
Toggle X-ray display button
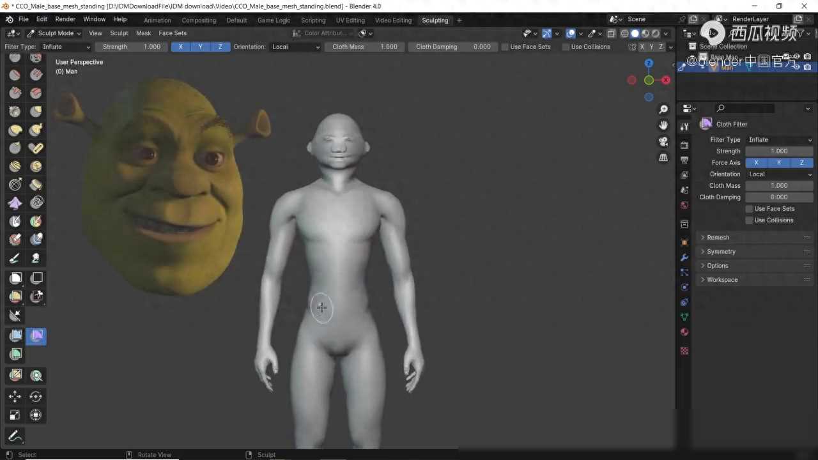pos(612,33)
